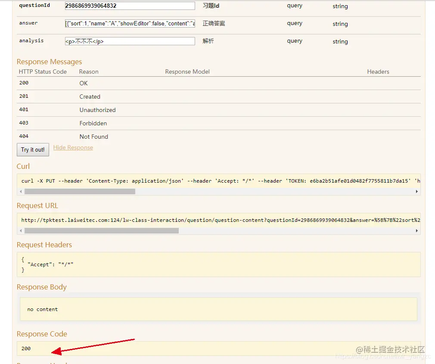
Task: Edit the answer input field
Action: pyautogui.click(x=130, y=24)
